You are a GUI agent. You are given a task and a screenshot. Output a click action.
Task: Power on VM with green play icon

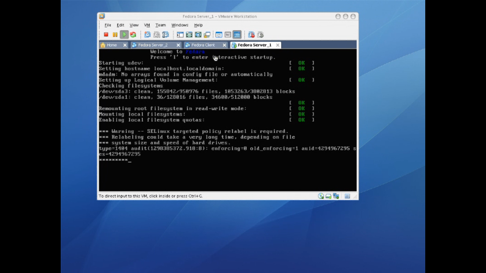click(124, 35)
